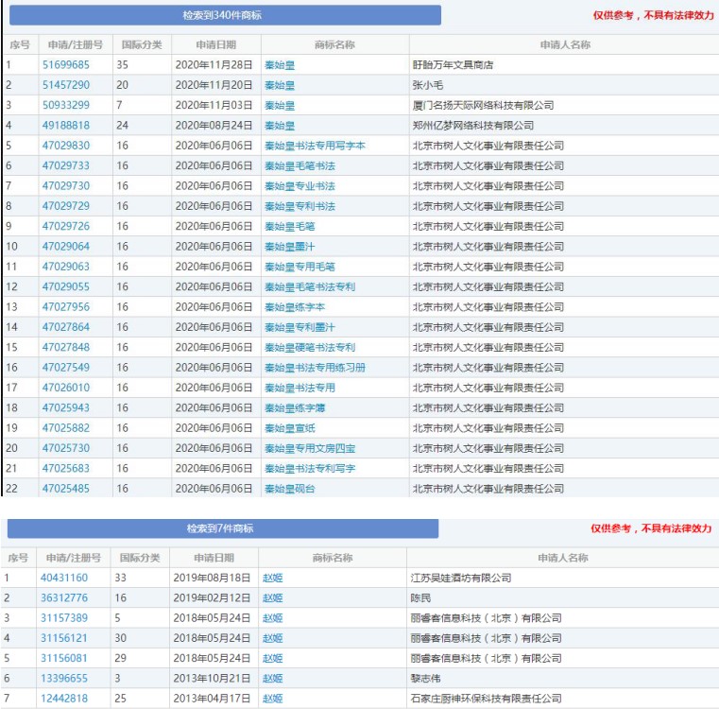This screenshot has height=709, width=719.
Task: Open application number 47027864
Action: click(65, 328)
